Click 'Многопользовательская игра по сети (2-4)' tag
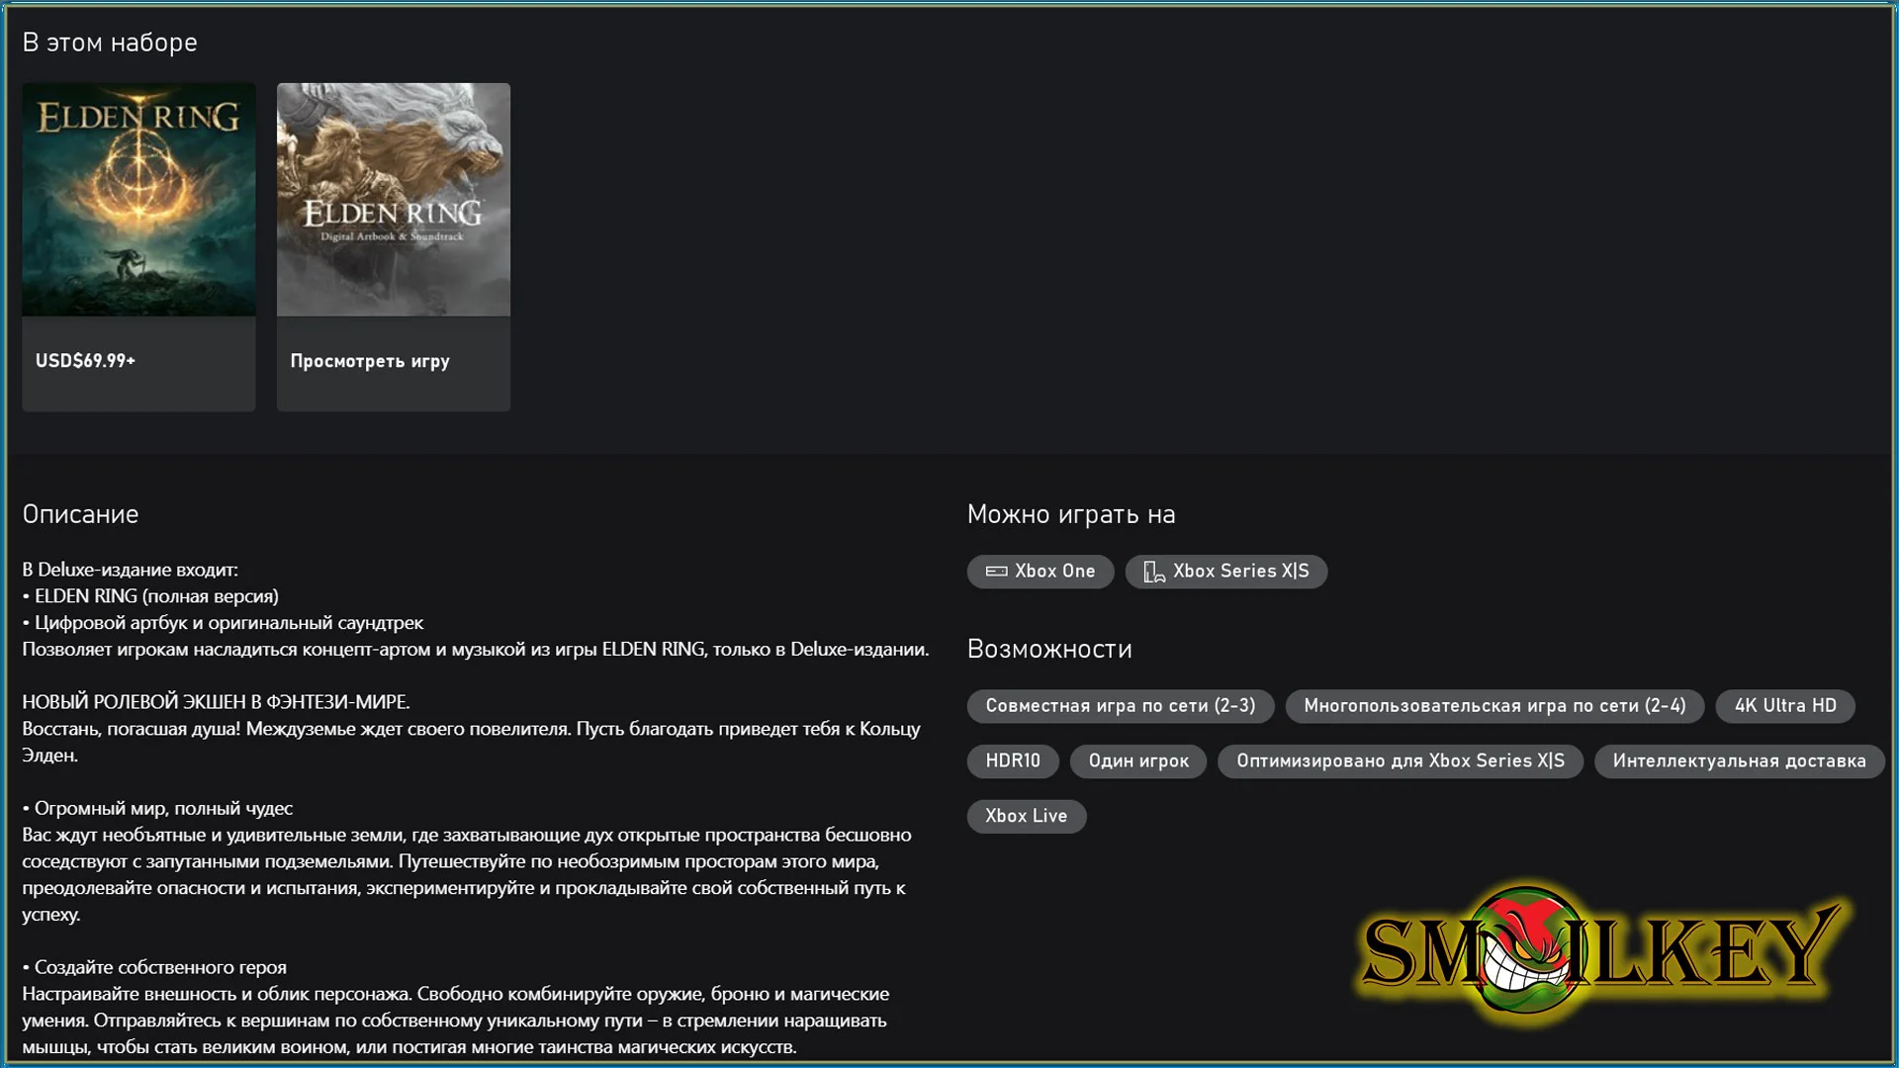 1494,706
